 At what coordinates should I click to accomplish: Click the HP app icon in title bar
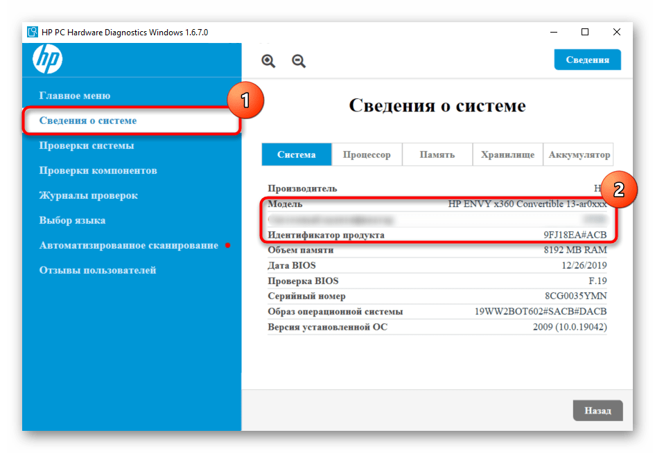[33, 33]
